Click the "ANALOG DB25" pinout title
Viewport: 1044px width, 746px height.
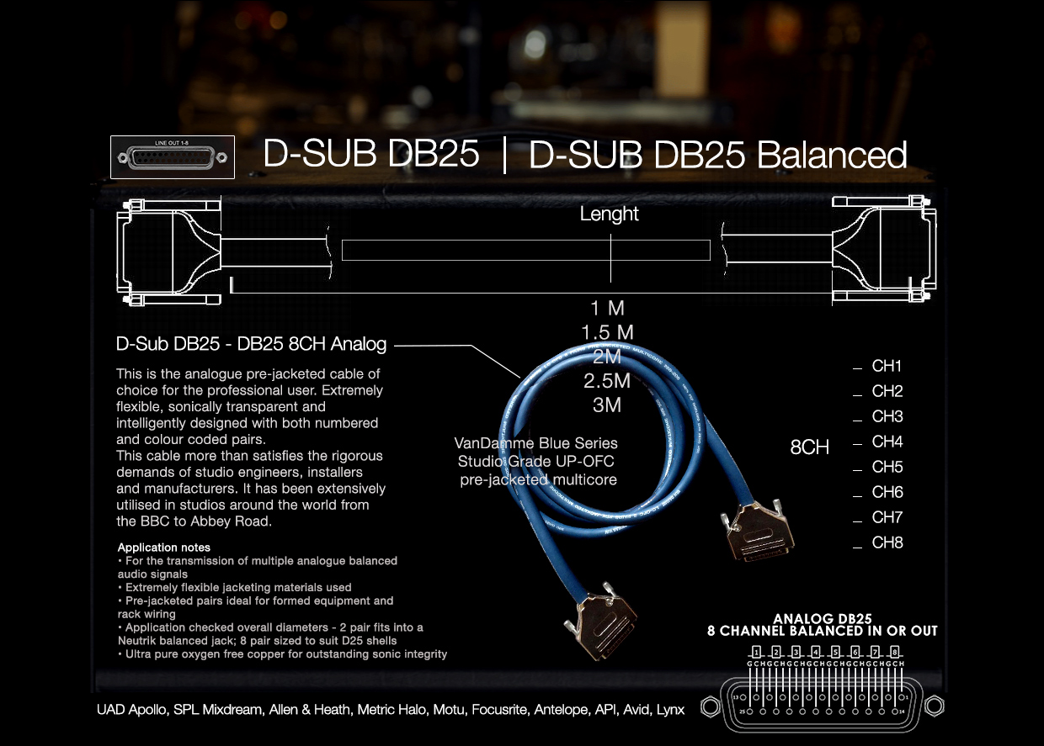pyautogui.click(x=822, y=619)
